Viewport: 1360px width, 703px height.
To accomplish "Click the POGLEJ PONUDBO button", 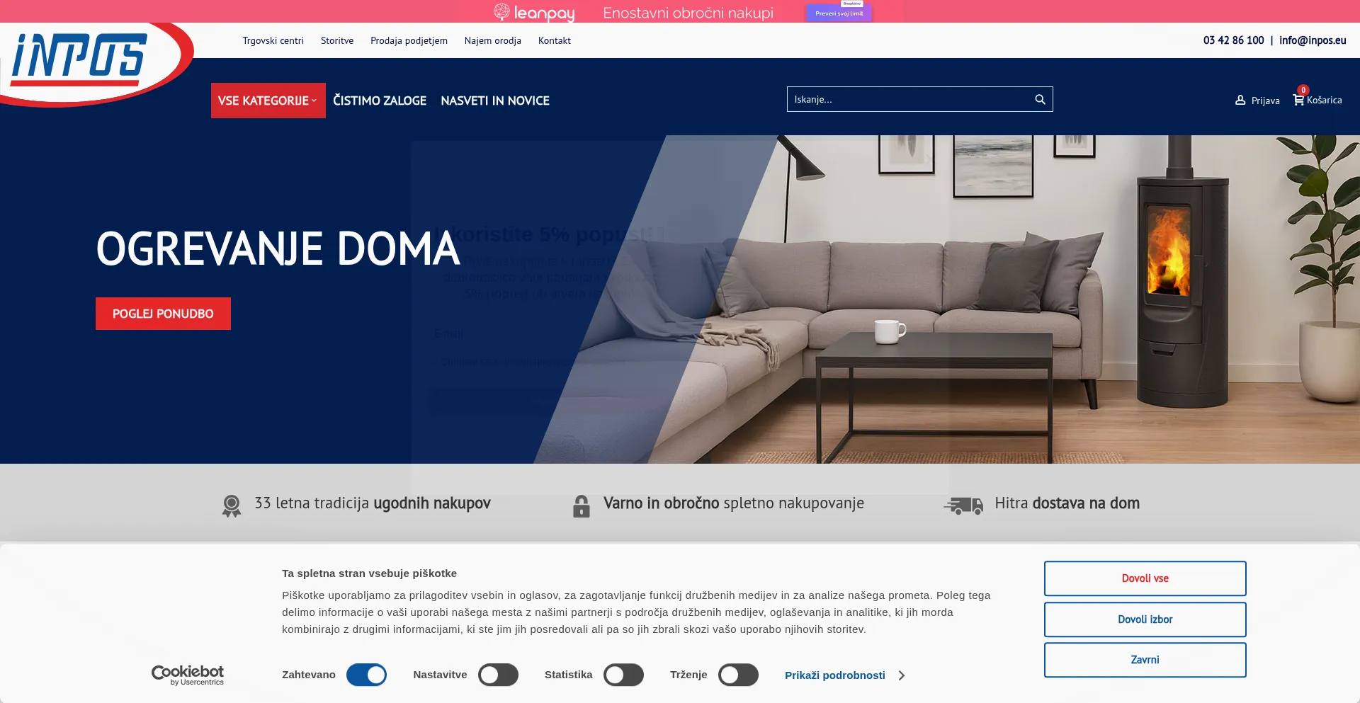I will (163, 314).
